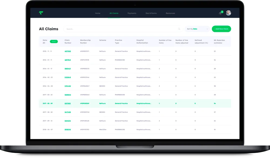
Task: Select the row dated 2017-08-02
Action: [135, 112]
